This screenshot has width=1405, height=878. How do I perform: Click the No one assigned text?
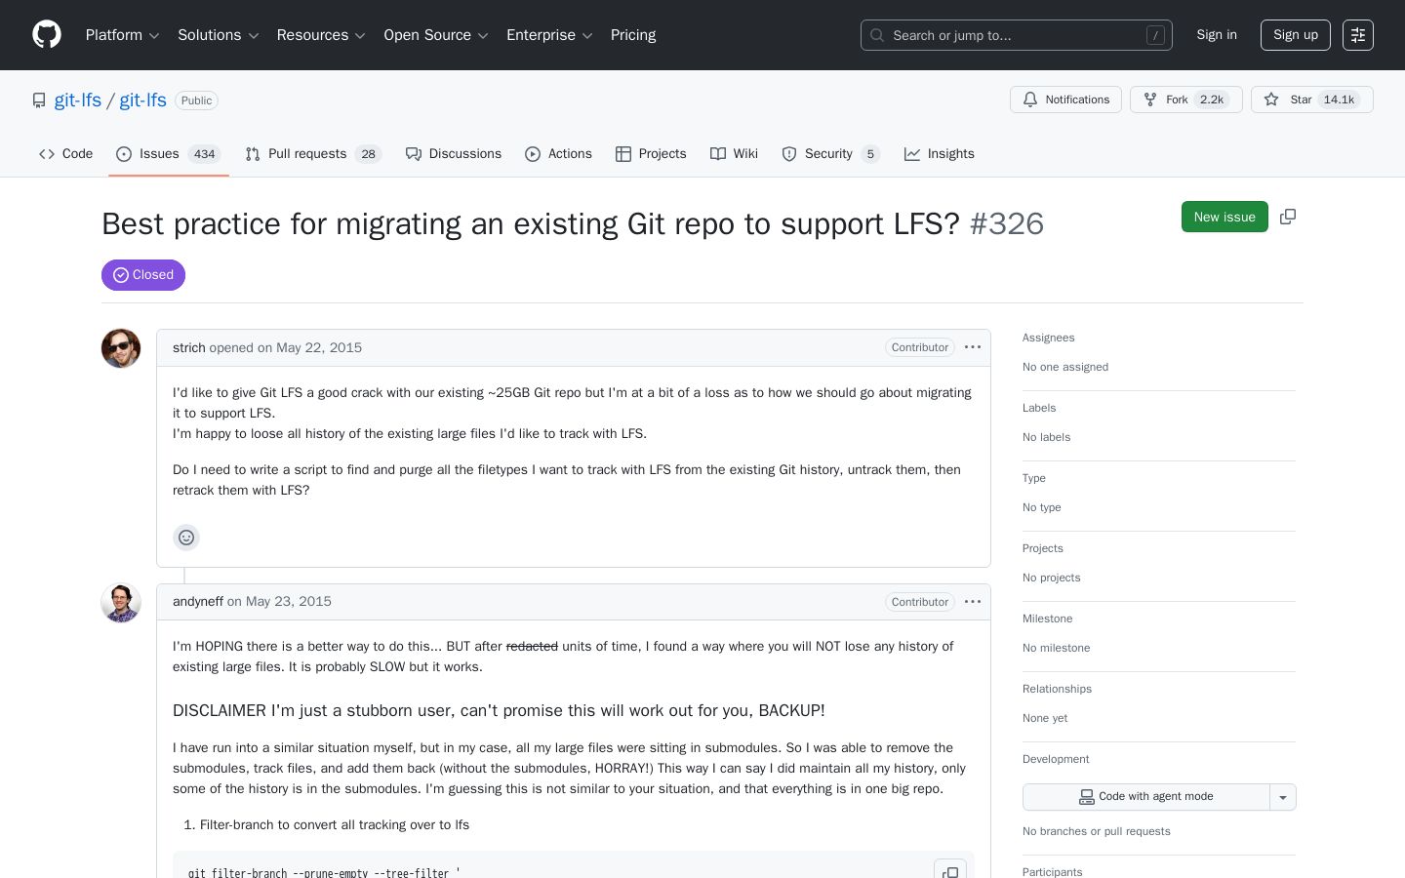pos(1065,367)
